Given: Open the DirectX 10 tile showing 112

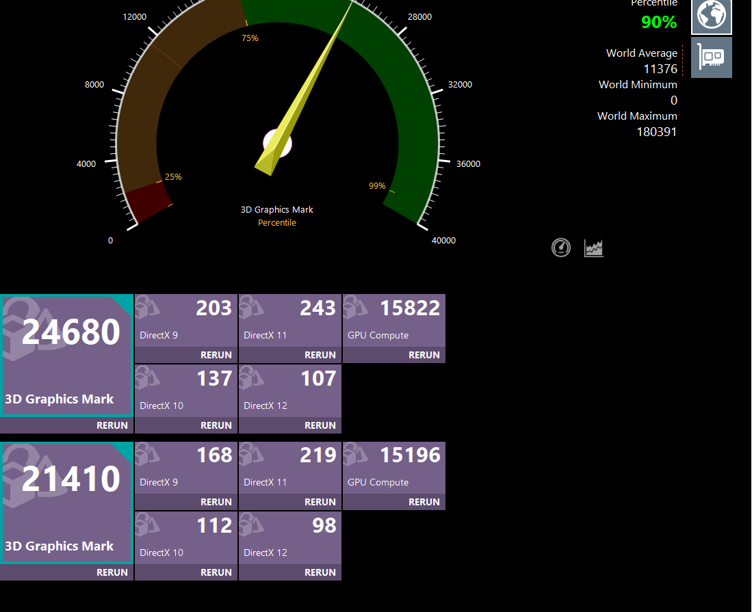Looking at the screenshot, I should [186, 537].
